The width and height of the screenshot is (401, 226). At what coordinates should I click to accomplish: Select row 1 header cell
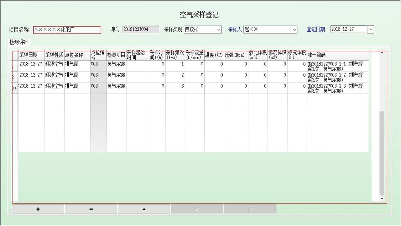click(x=15, y=66)
